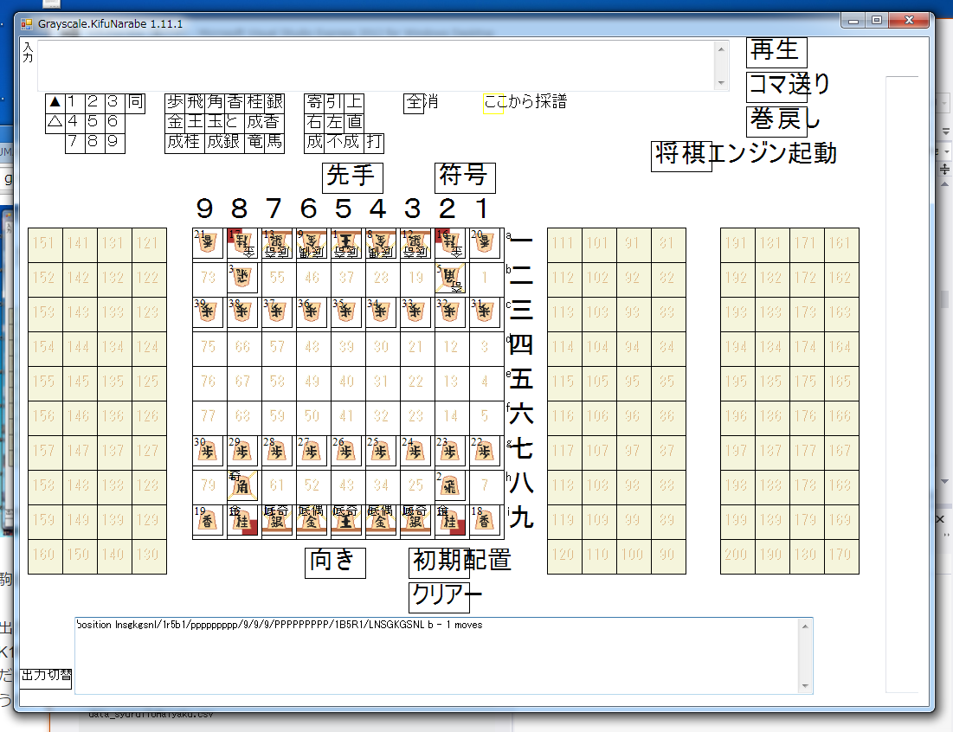Clear the board with クリアー
Viewport: 953px width, 732px height.
pyautogui.click(x=446, y=597)
